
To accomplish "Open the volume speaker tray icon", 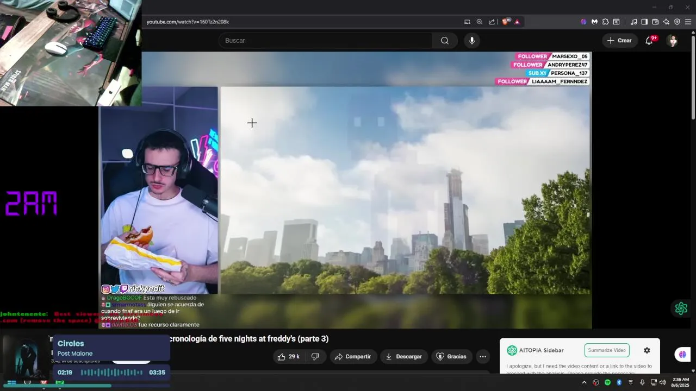I will point(662,382).
